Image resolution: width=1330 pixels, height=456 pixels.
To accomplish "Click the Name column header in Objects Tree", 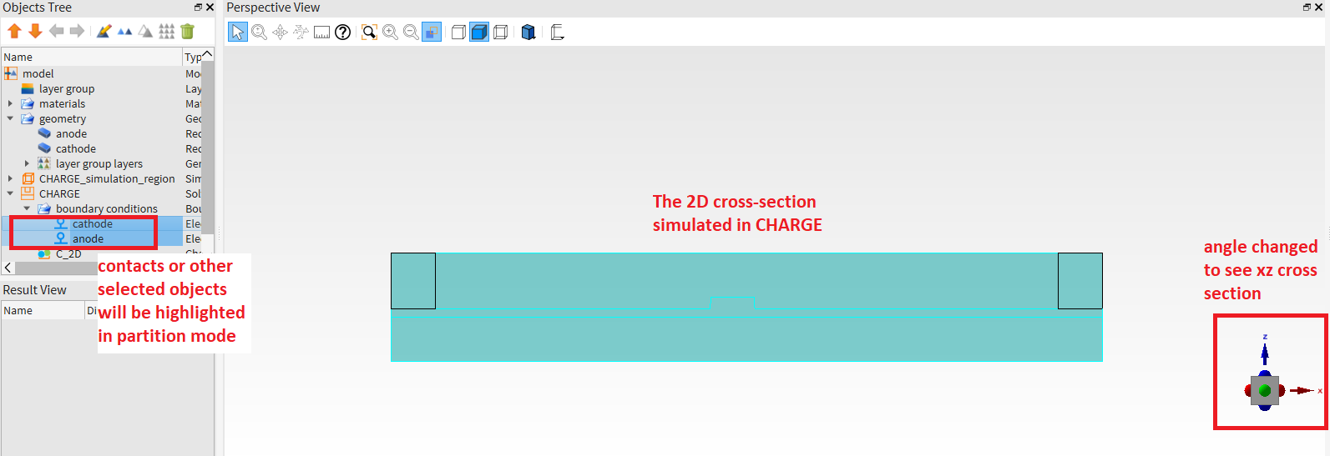I will pos(91,57).
